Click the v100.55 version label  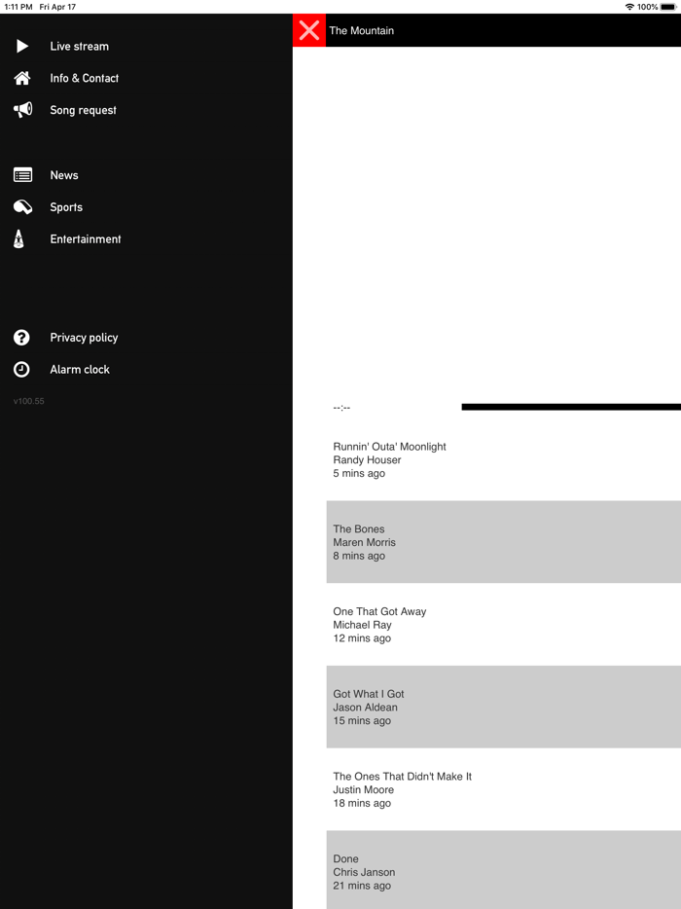(29, 401)
